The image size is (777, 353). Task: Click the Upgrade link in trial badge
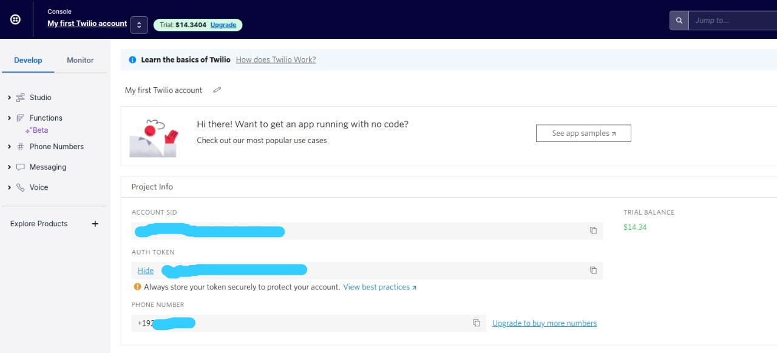tap(223, 25)
